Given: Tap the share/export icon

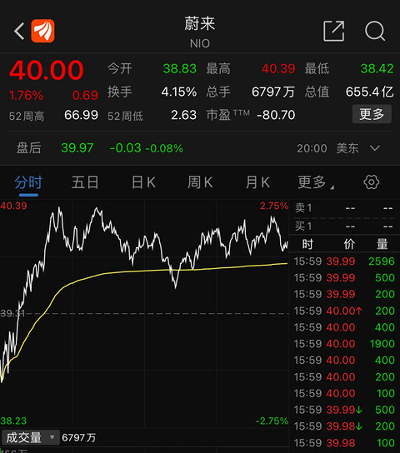Looking at the screenshot, I should tap(333, 31).
